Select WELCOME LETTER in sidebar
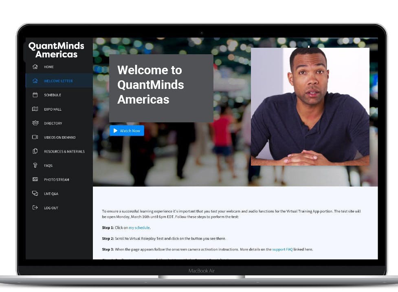 point(58,81)
